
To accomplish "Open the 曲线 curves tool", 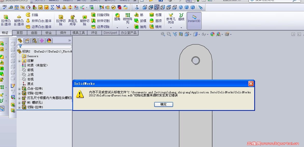I will tap(181, 17).
